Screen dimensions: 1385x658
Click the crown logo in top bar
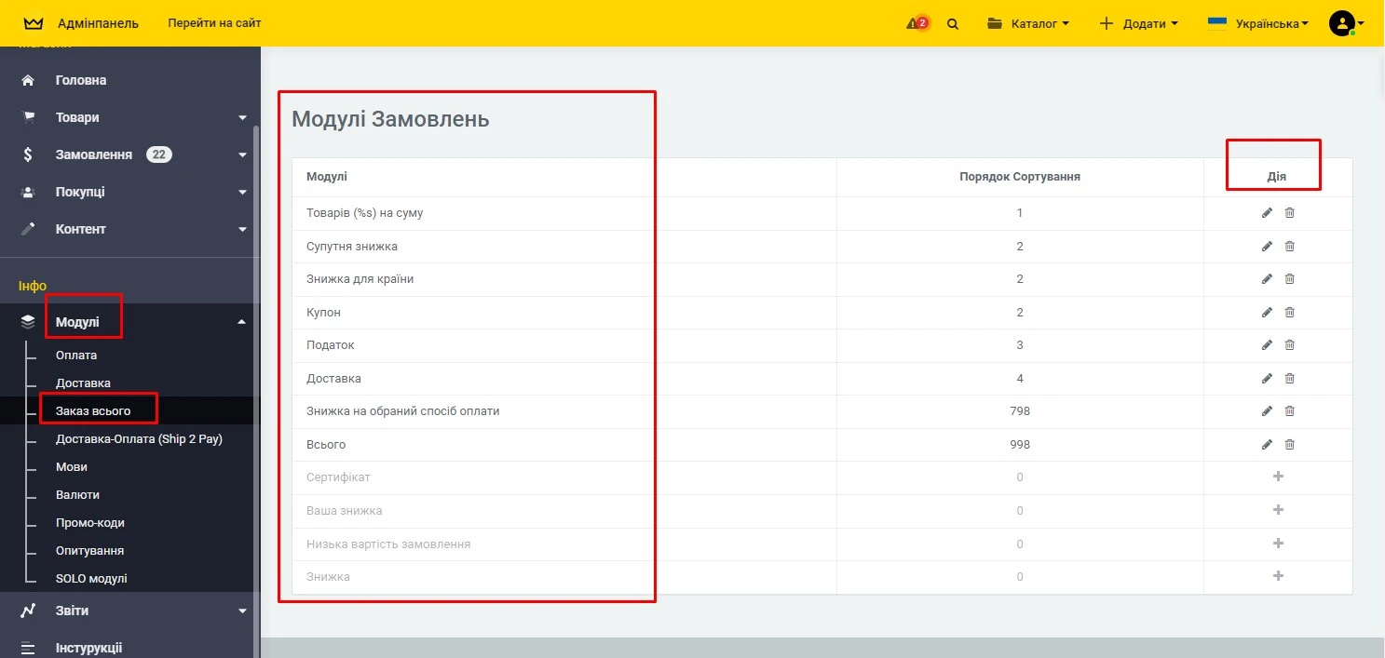click(34, 23)
